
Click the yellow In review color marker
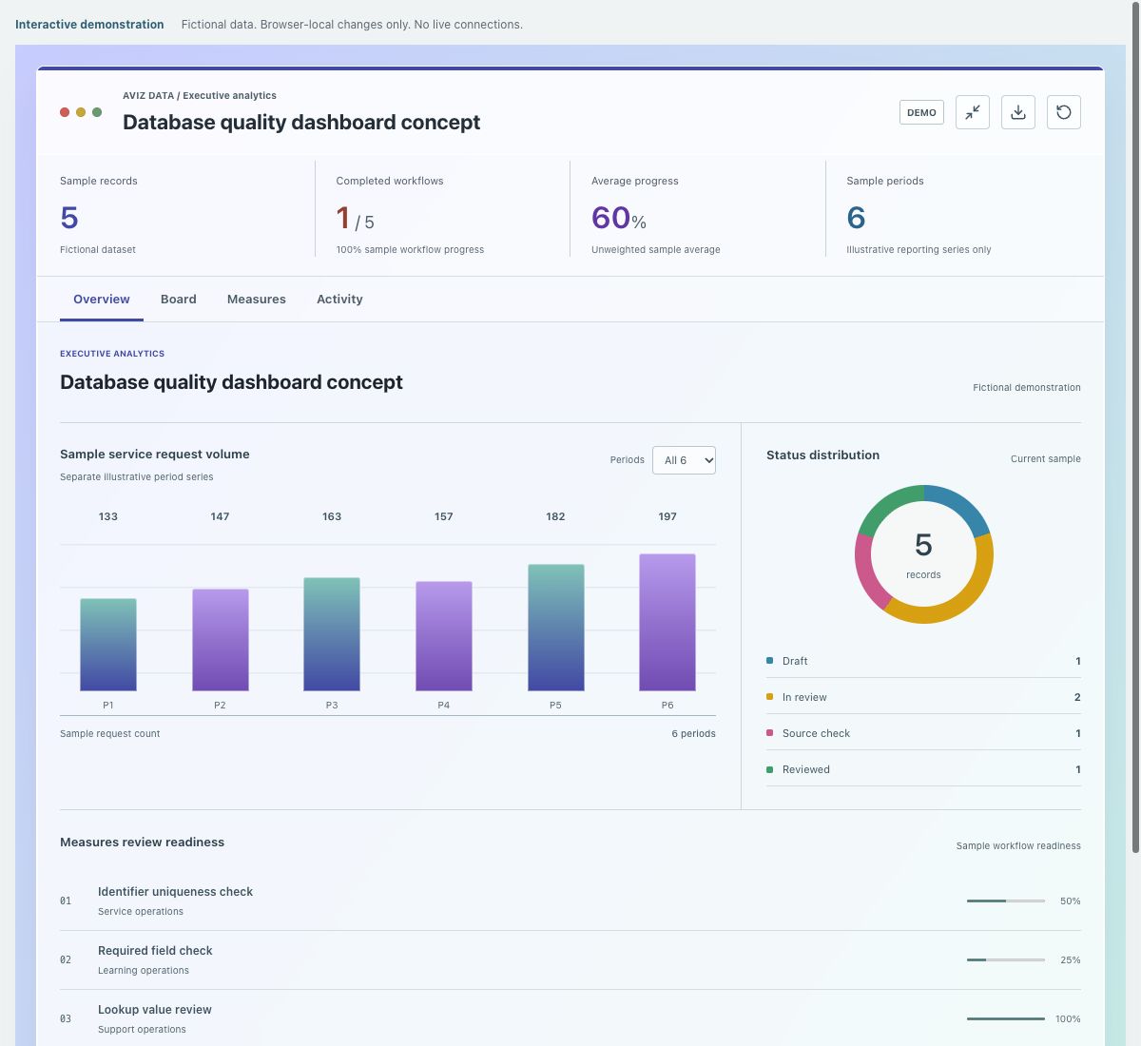[x=769, y=697]
